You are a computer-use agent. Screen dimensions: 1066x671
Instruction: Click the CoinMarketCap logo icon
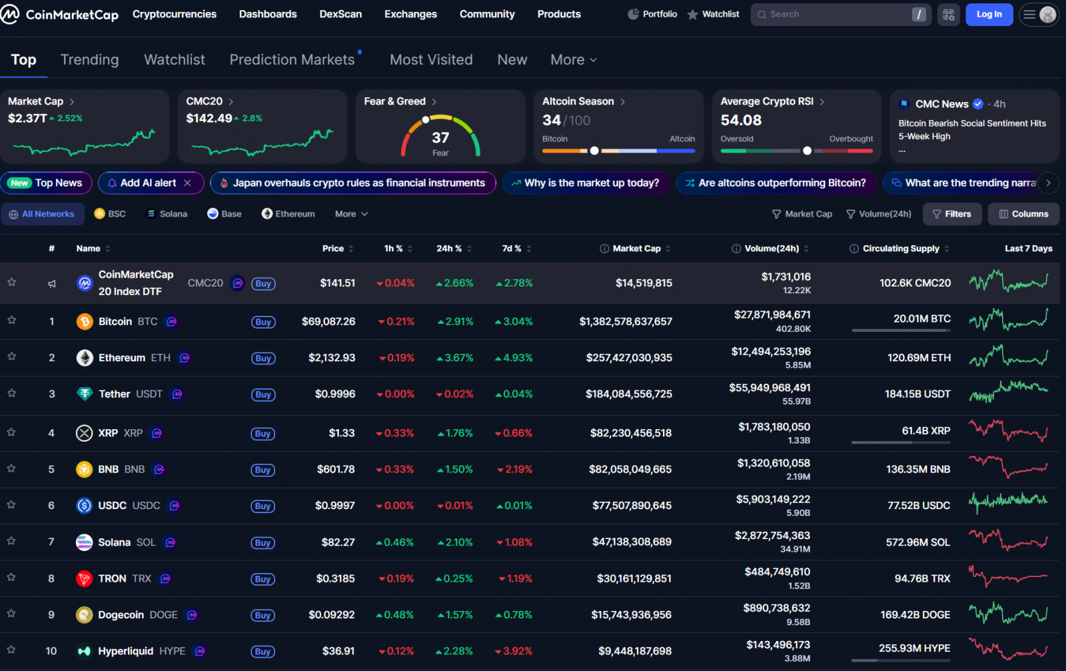click(10, 15)
